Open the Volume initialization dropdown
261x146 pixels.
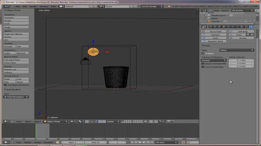pyautogui.click(x=214, y=60)
